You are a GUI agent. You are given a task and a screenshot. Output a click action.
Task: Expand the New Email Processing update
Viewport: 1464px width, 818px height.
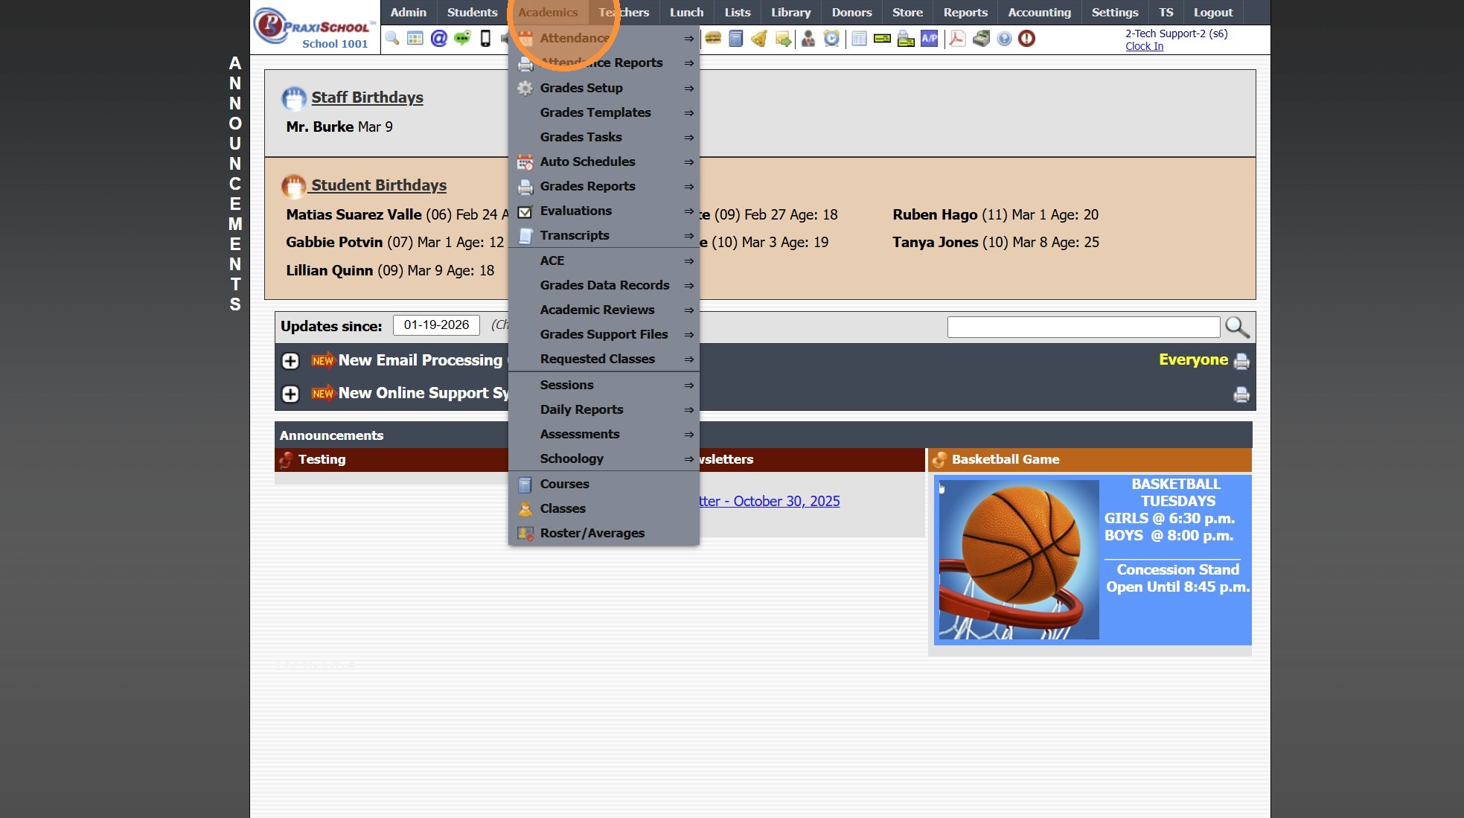pos(290,361)
